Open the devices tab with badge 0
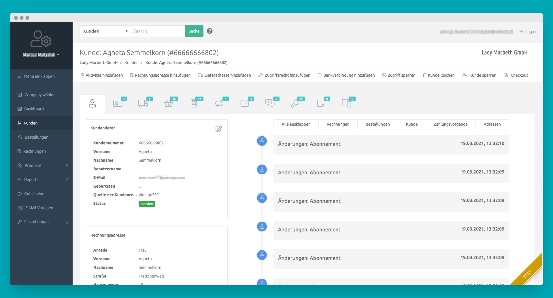 346,103
